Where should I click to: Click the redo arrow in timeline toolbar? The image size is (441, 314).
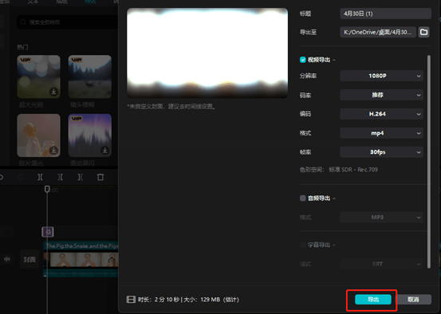[20, 177]
